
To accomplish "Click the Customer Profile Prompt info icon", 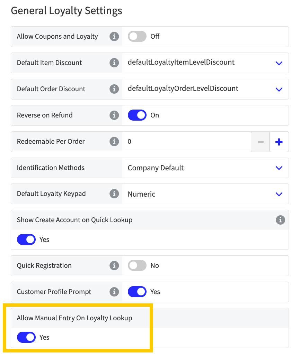I will 114,292.
